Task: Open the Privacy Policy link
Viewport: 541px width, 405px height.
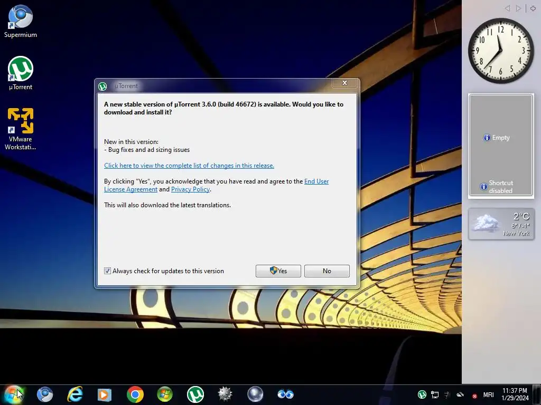Action: tap(190, 189)
